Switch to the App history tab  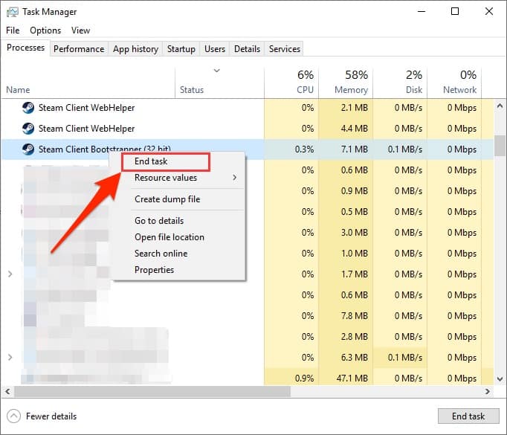pyautogui.click(x=135, y=49)
